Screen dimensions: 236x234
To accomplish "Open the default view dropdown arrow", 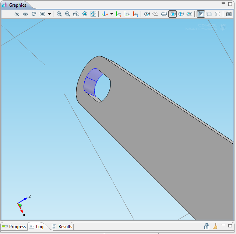I will [x=112, y=14].
